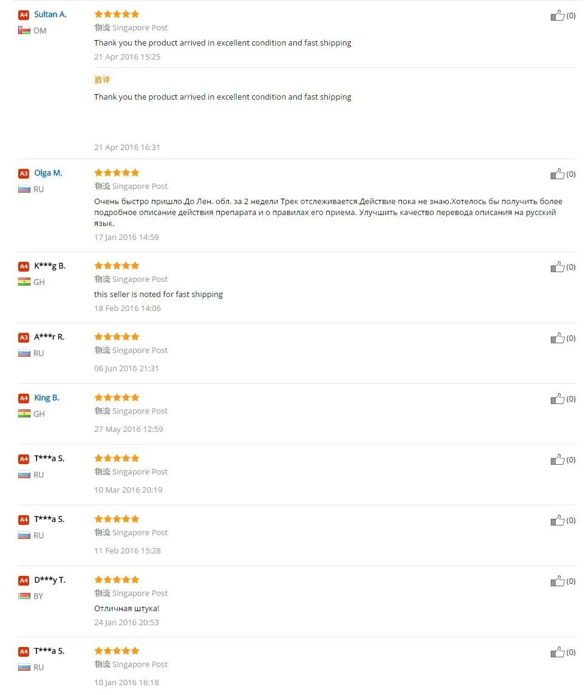Viewport: 586px width, 695px height.
Task: Click thumbs-up on K***g B.'s review
Action: [x=557, y=267]
